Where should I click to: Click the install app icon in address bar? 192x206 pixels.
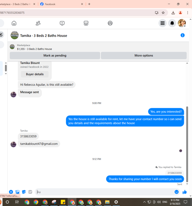157,13
